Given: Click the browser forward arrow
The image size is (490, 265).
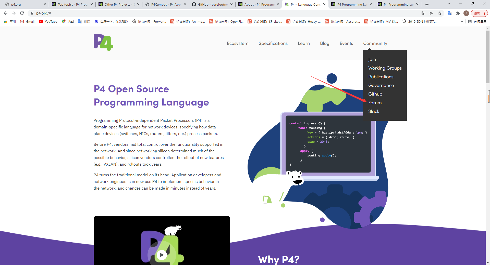Looking at the screenshot, I should 14,13.
